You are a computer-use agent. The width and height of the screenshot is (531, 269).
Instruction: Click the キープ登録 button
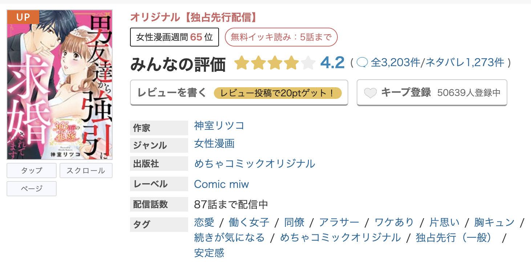click(432, 93)
